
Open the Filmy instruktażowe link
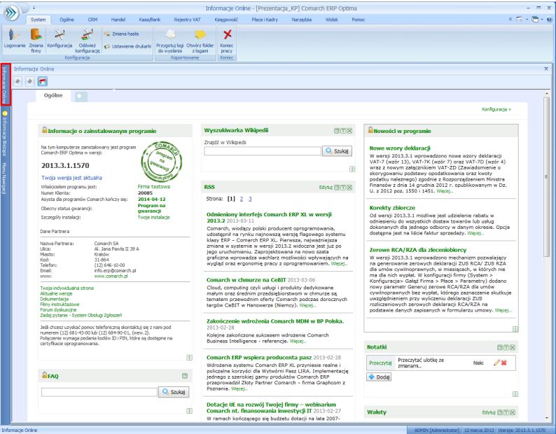coord(60,304)
